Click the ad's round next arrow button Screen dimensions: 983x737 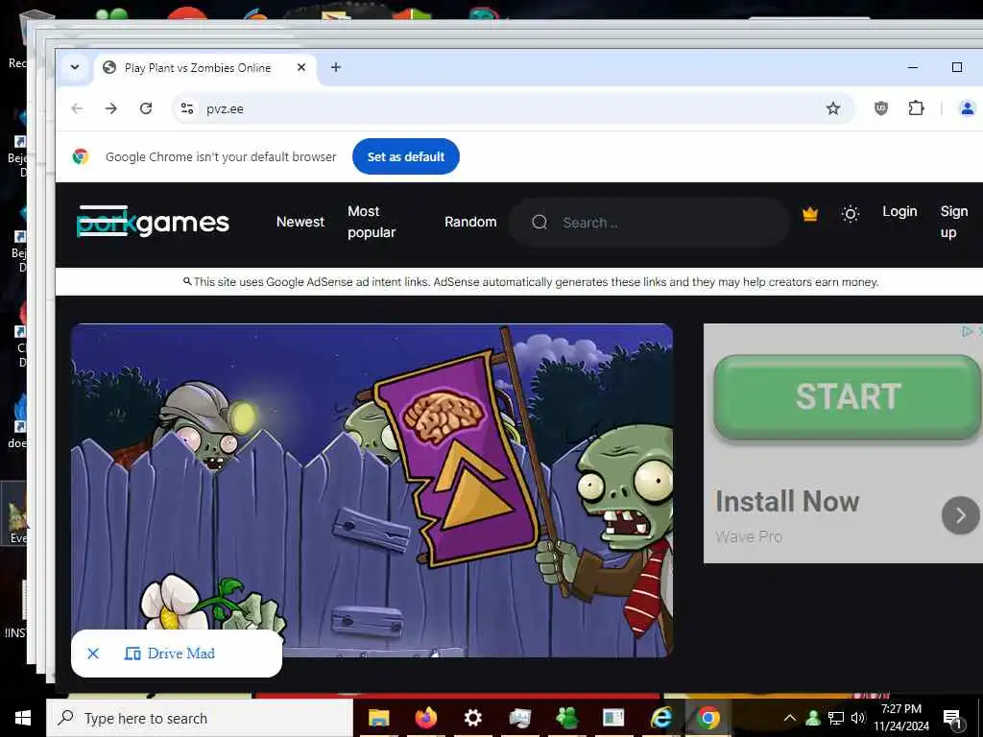960,515
